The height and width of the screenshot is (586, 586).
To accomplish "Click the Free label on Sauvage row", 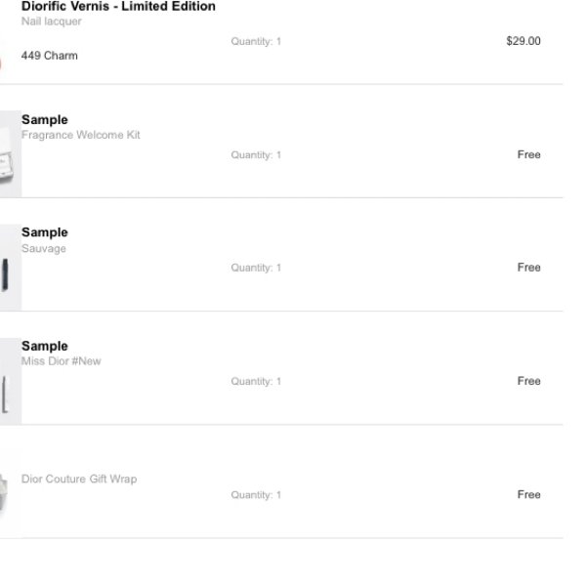I will 528,268.
